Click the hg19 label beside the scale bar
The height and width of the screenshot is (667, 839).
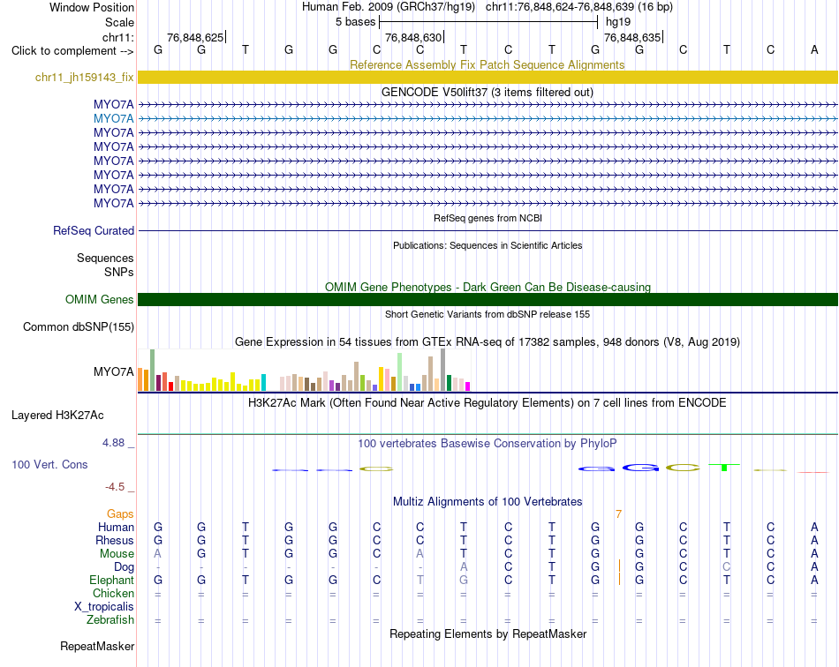click(618, 22)
